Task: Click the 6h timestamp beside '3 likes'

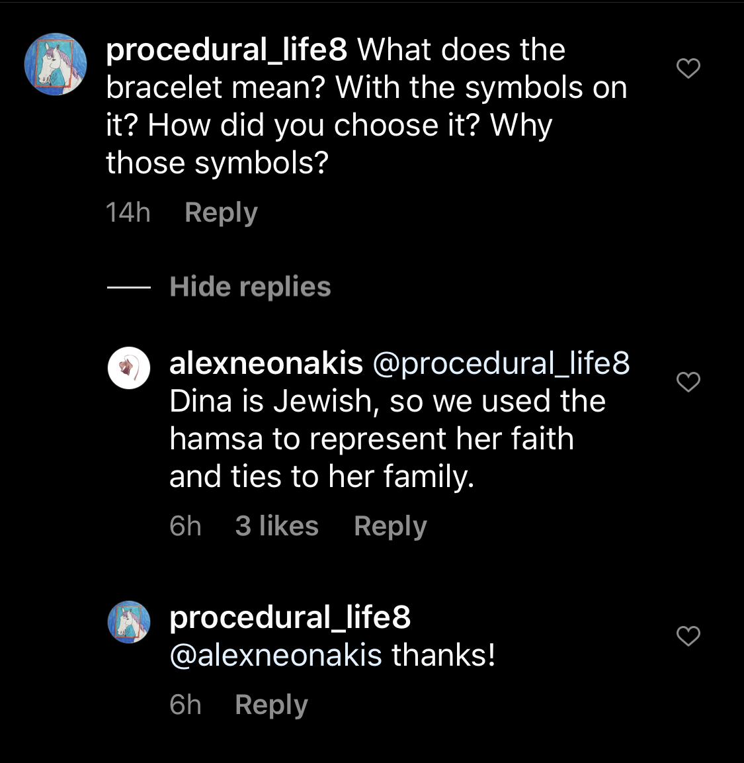Action: 185,526
